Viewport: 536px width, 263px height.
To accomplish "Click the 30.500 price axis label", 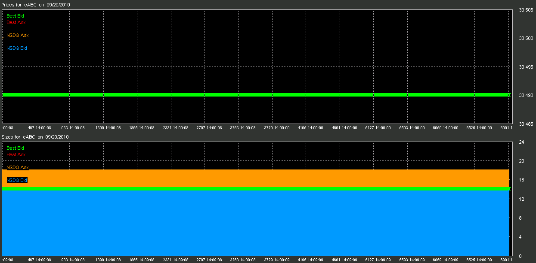I will pos(527,39).
